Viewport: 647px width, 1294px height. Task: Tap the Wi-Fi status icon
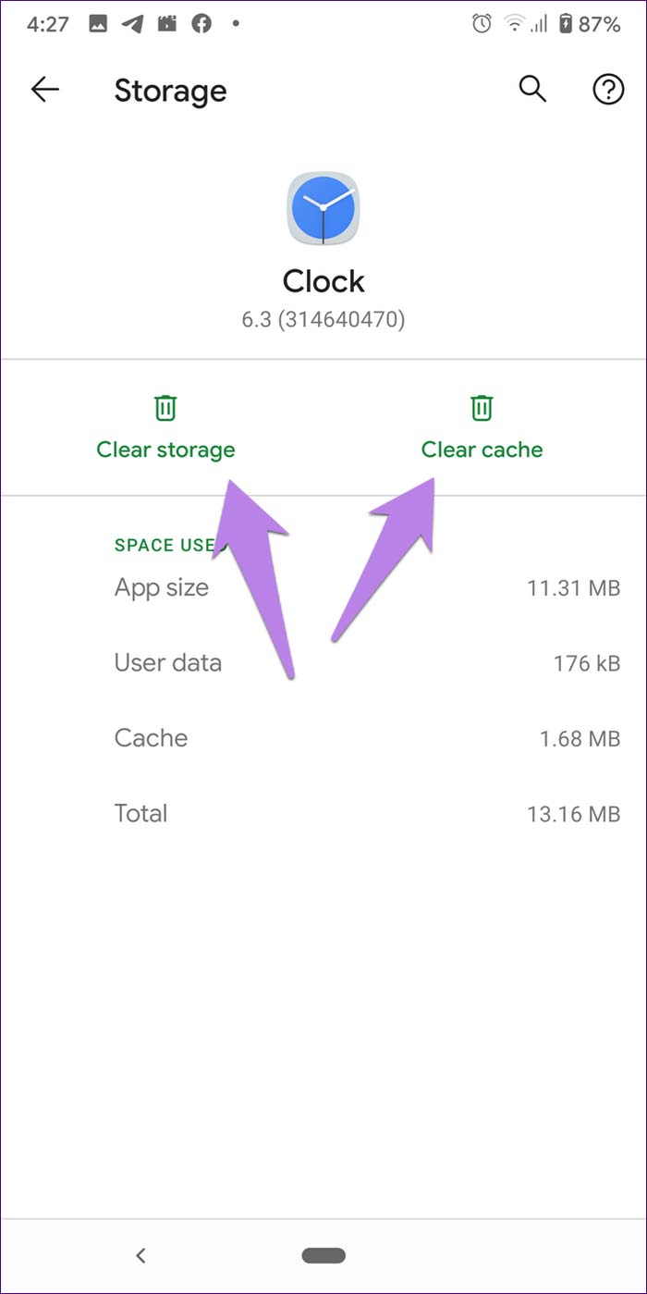[x=513, y=25]
